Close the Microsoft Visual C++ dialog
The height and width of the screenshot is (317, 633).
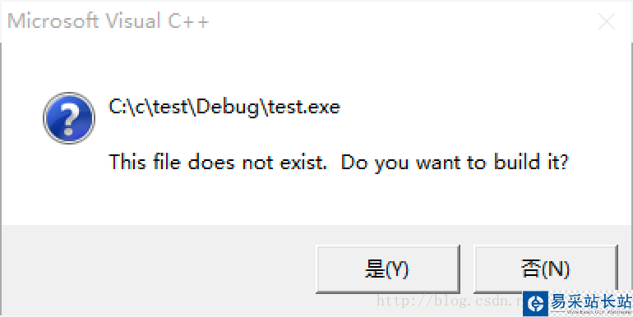click(607, 22)
